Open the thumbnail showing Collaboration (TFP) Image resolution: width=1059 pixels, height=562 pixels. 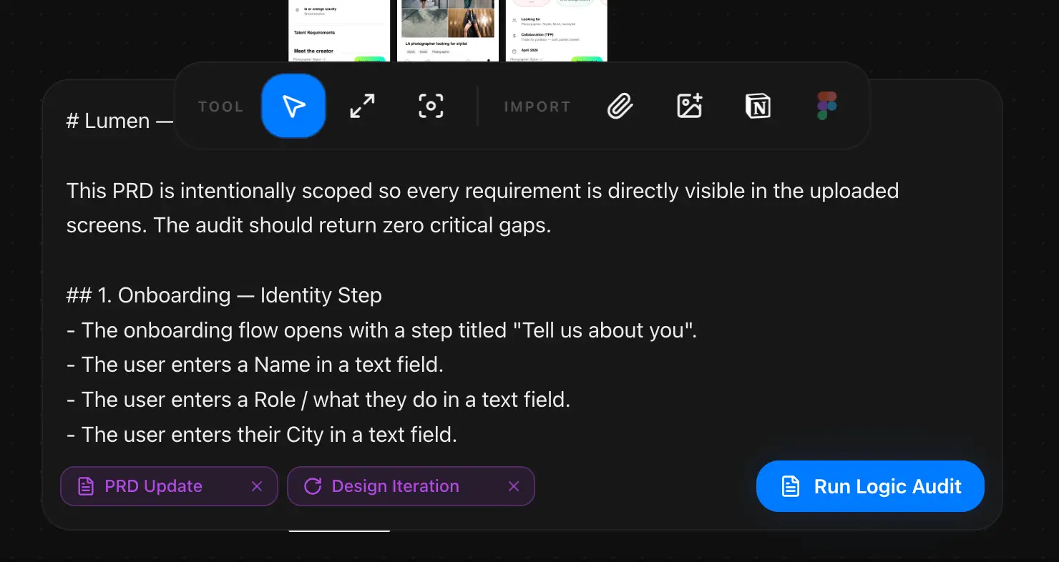557,30
